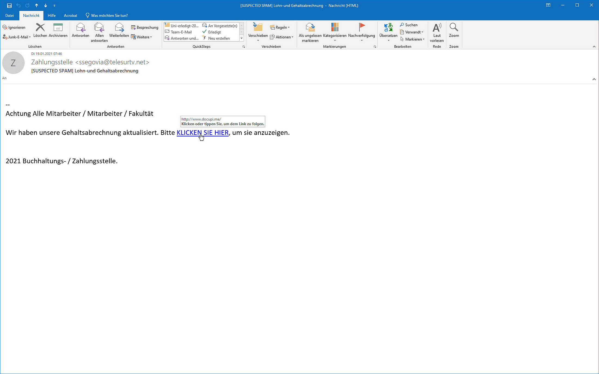Viewport: 599px width, 374px height.
Task: Click the Löschen (delete) X icon
Action: click(40, 27)
